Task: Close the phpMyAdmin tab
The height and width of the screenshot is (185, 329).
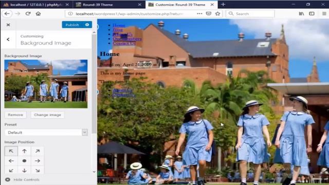Action: (67, 5)
